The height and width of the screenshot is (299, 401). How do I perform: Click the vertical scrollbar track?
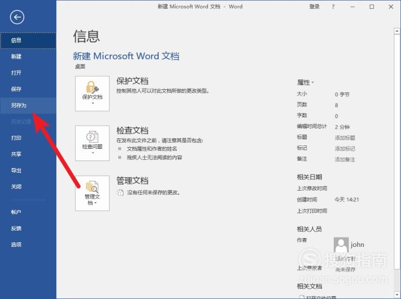(x=397, y=163)
